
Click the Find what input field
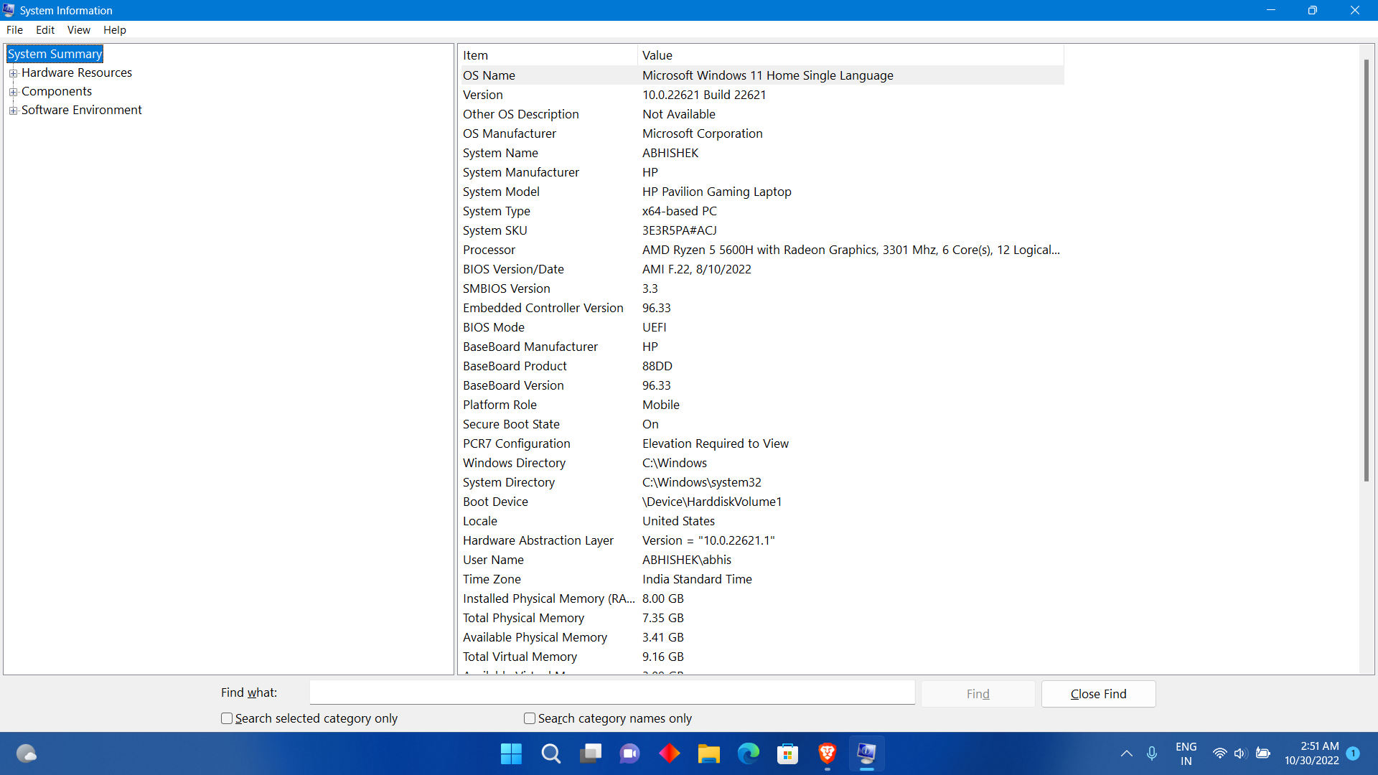[x=612, y=692]
